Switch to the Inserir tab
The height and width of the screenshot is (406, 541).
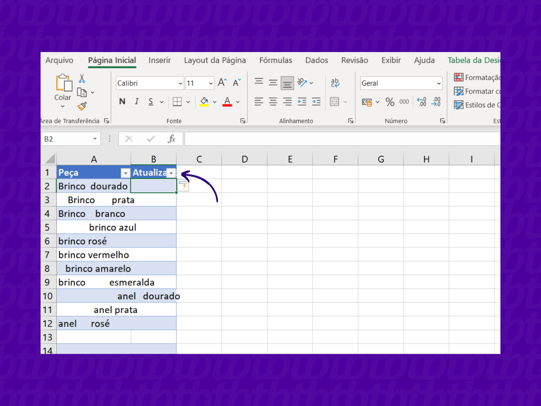coord(160,60)
